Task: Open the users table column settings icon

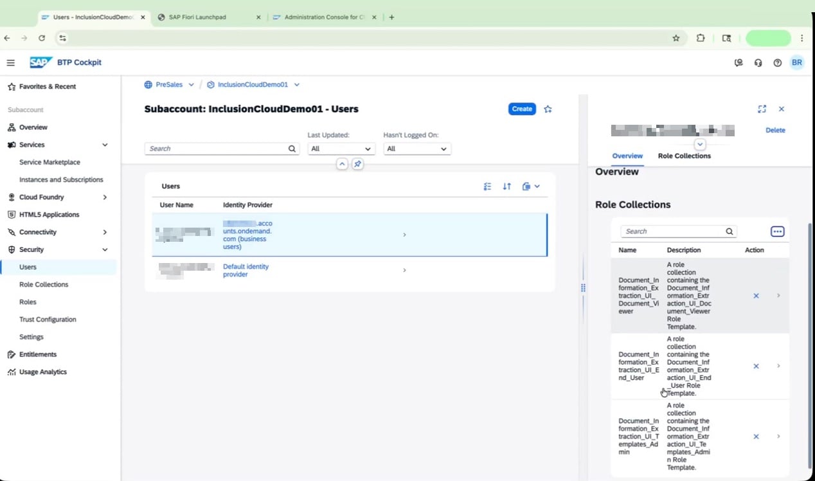Action: [x=487, y=186]
